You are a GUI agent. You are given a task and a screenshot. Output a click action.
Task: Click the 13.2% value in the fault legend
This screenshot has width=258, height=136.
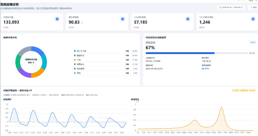coord(135,64)
